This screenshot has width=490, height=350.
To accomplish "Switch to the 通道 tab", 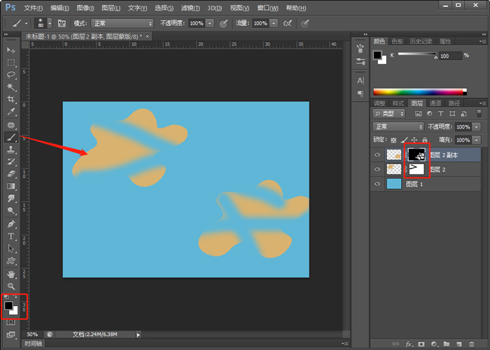I will click(x=435, y=103).
